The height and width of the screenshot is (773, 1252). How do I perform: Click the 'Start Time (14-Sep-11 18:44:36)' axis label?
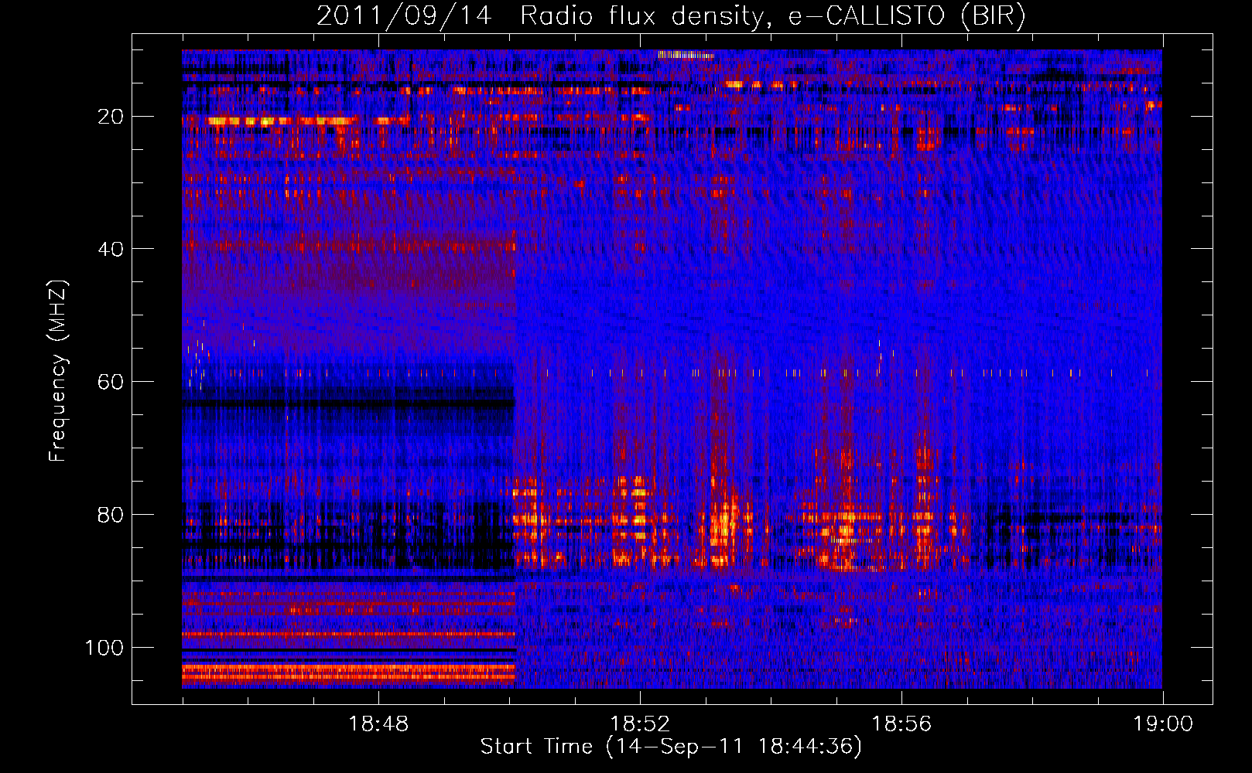[x=671, y=747]
